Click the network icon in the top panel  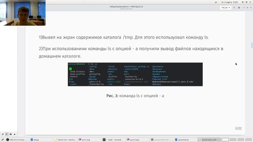click(247, 2)
